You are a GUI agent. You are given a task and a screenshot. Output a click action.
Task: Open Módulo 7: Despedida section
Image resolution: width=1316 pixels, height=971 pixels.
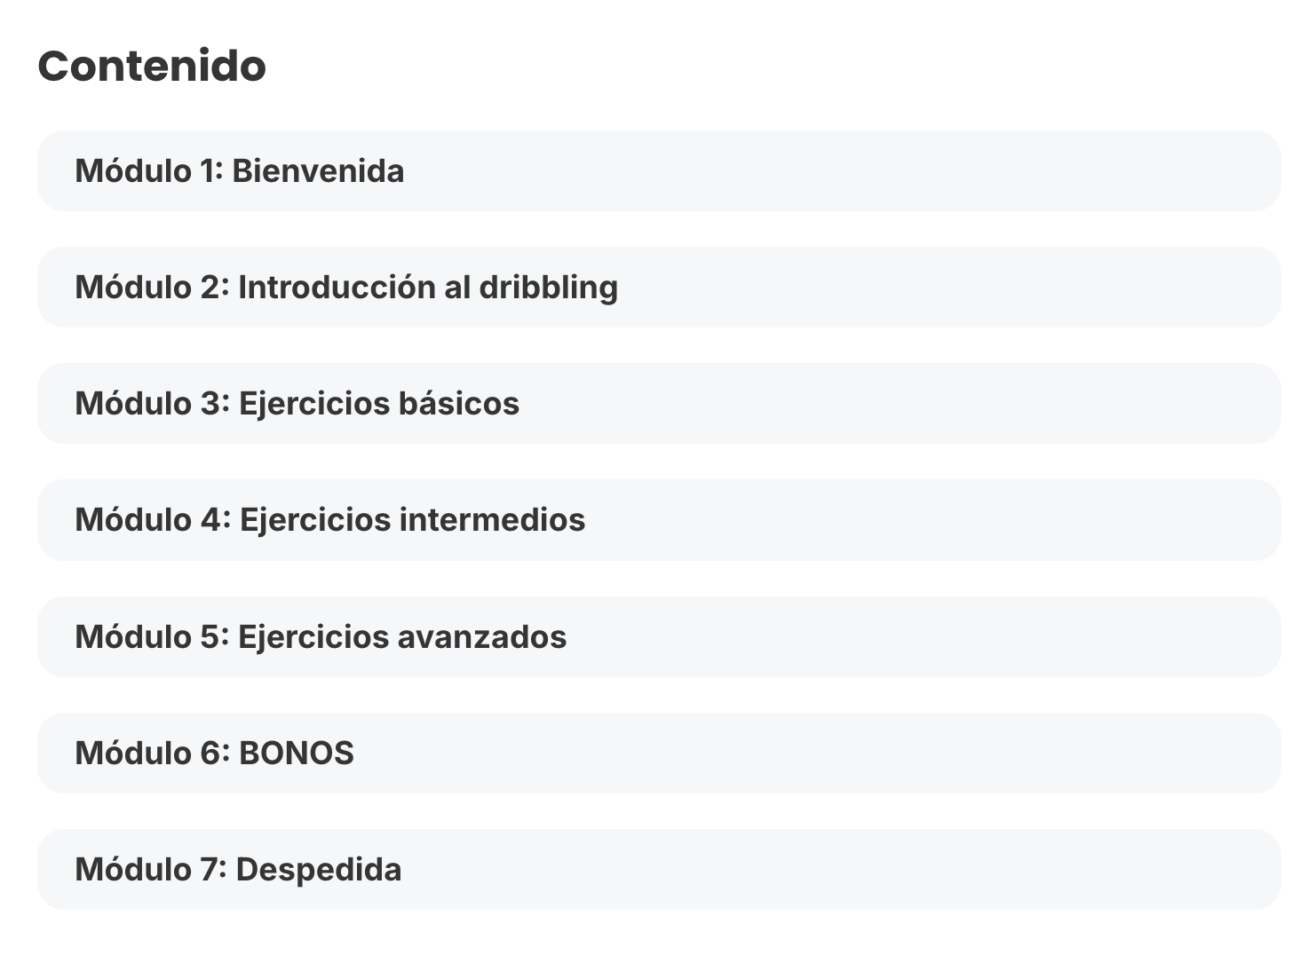click(658, 869)
